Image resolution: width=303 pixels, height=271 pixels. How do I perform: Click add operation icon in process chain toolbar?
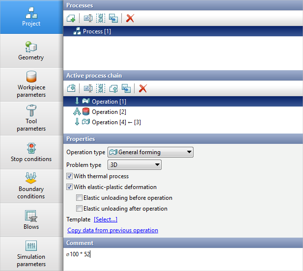[71, 88]
